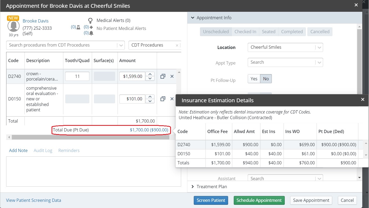Click the tooth number 11 field
The image size is (369, 208).
[x=77, y=76]
